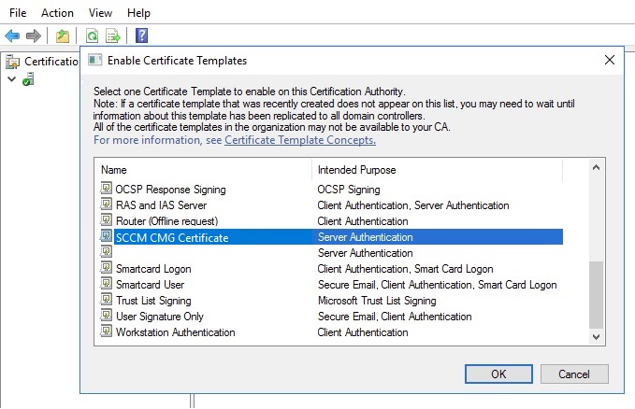Viewport: 635px width, 409px height.
Task: Click the Export List toolbar icon
Action: 113,36
